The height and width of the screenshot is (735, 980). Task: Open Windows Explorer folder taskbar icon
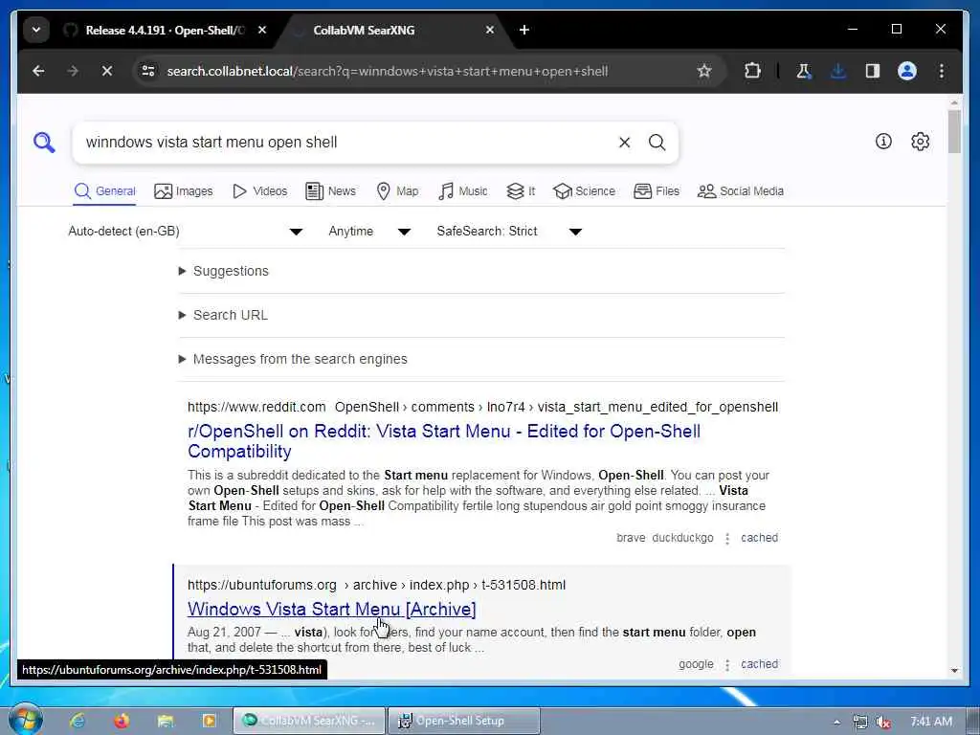165,721
